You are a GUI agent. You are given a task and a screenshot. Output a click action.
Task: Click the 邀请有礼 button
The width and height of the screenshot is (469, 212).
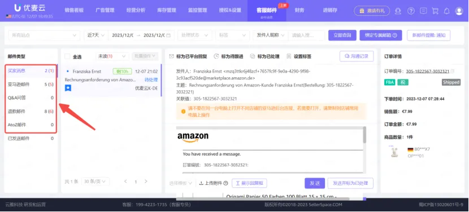coord(372,11)
